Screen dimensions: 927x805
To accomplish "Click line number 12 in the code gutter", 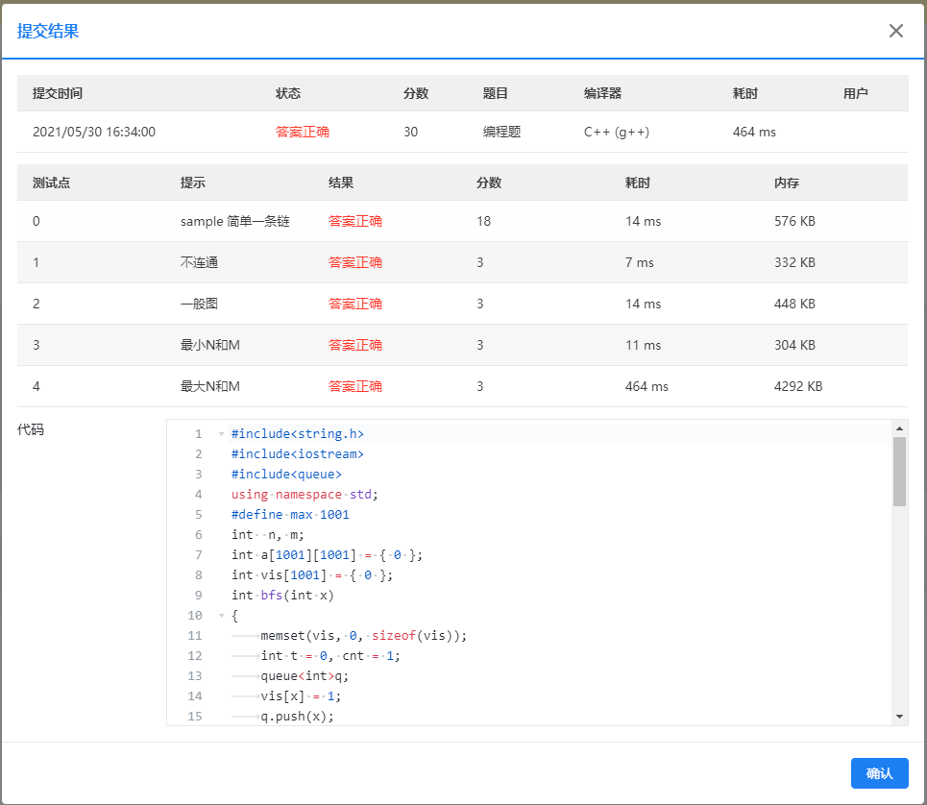I will pyautogui.click(x=195, y=655).
